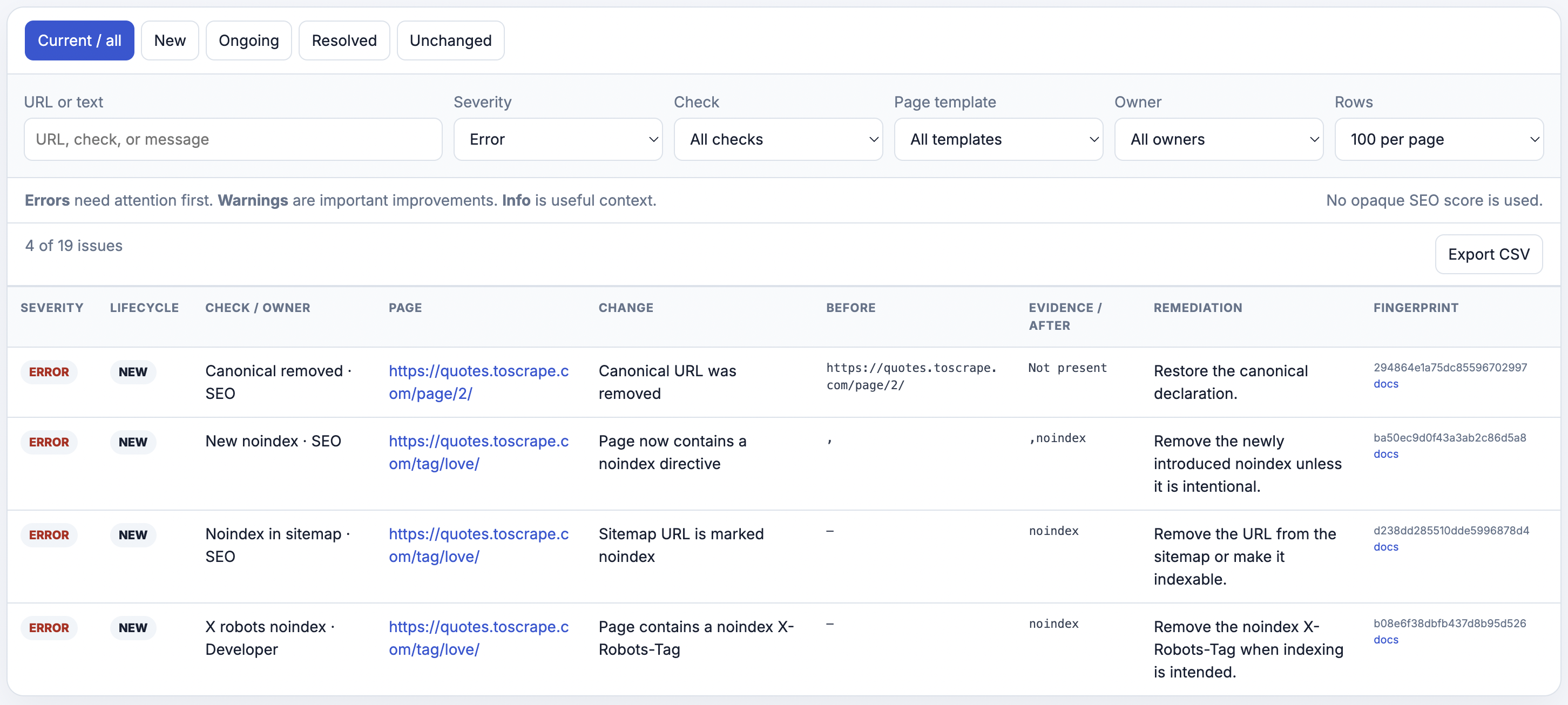1568x705 pixels.
Task: Click 'Page now contains a noindex directive' text
Action: pos(672,452)
